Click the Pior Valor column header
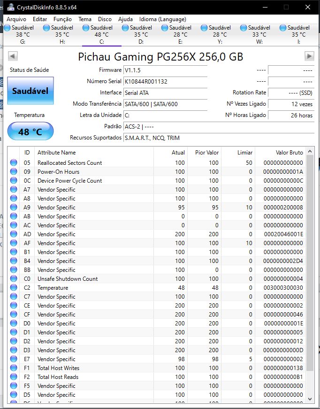The image size is (320, 409). [x=204, y=152]
